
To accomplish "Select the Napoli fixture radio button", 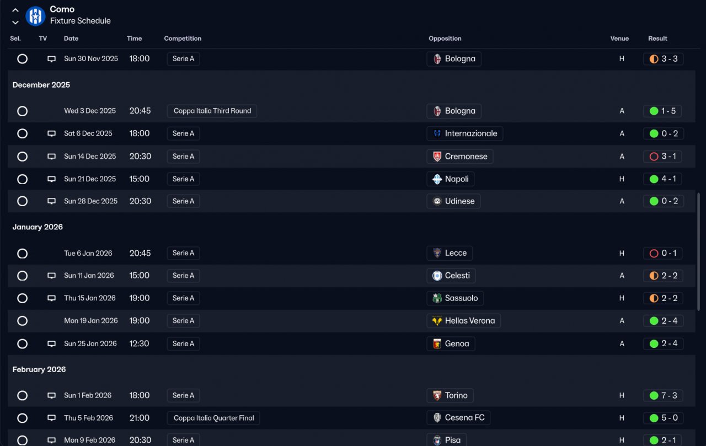I will 22,179.
